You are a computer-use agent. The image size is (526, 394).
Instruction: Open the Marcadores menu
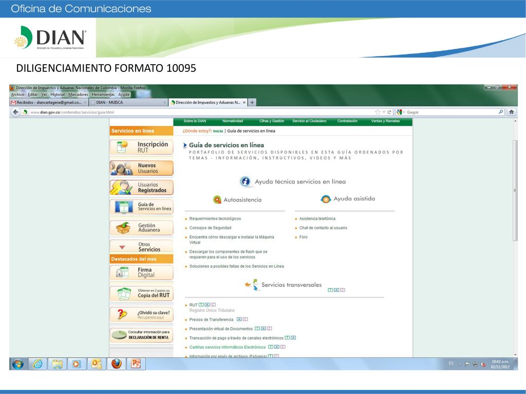pyautogui.click(x=78, y=94)
